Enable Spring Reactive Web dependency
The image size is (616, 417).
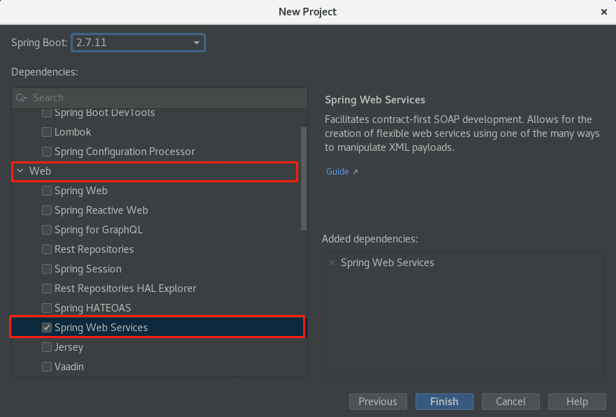pyautogui.click(x=47, y=210)
